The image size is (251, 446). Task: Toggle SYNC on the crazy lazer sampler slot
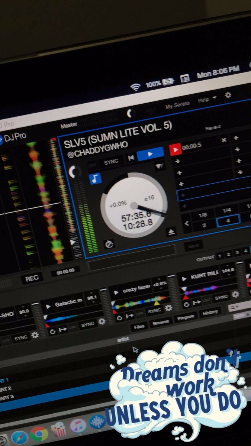point(154,311)
